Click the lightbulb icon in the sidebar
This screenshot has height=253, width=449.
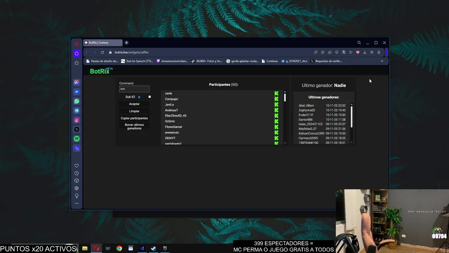pos(76,196)
